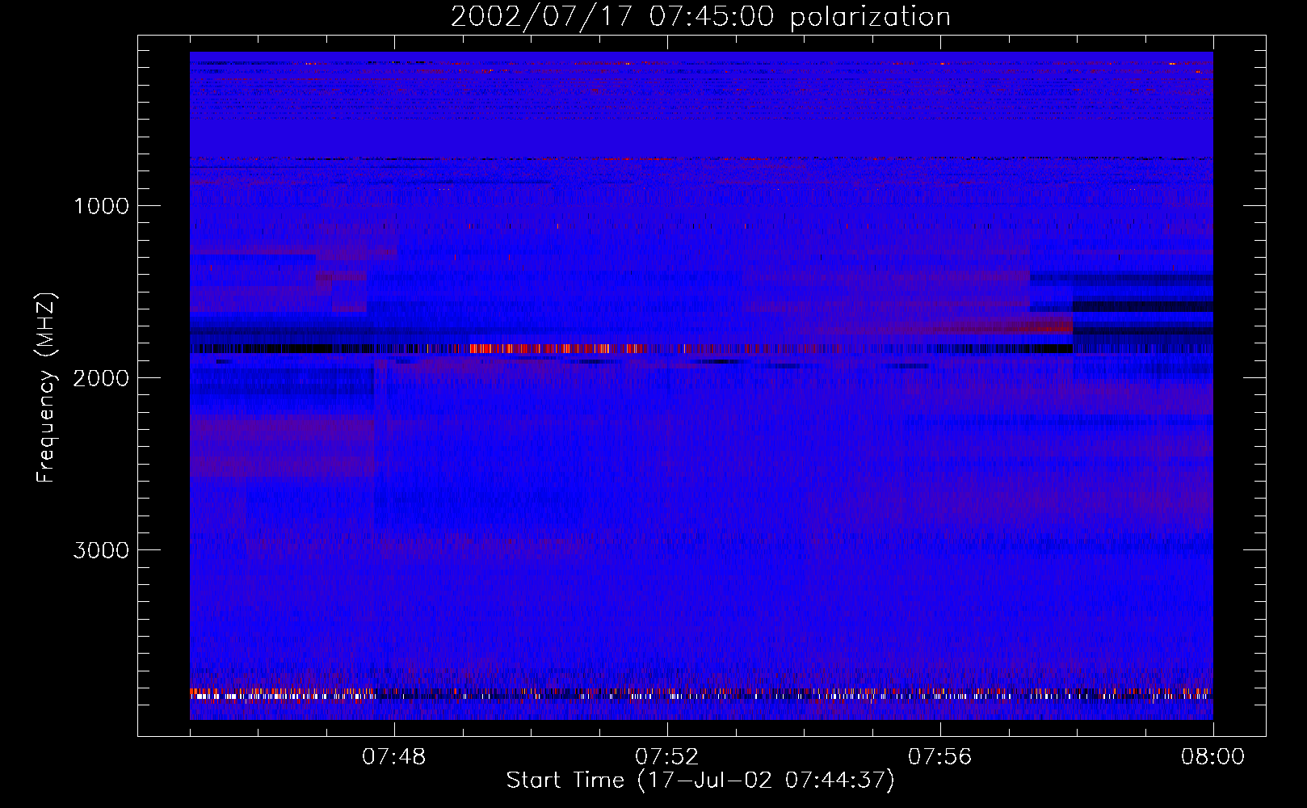
Task: Click the plot title '2002/07/17 07:45:00 polarization'
Action: pyautogui.click(x=700, y=17)
